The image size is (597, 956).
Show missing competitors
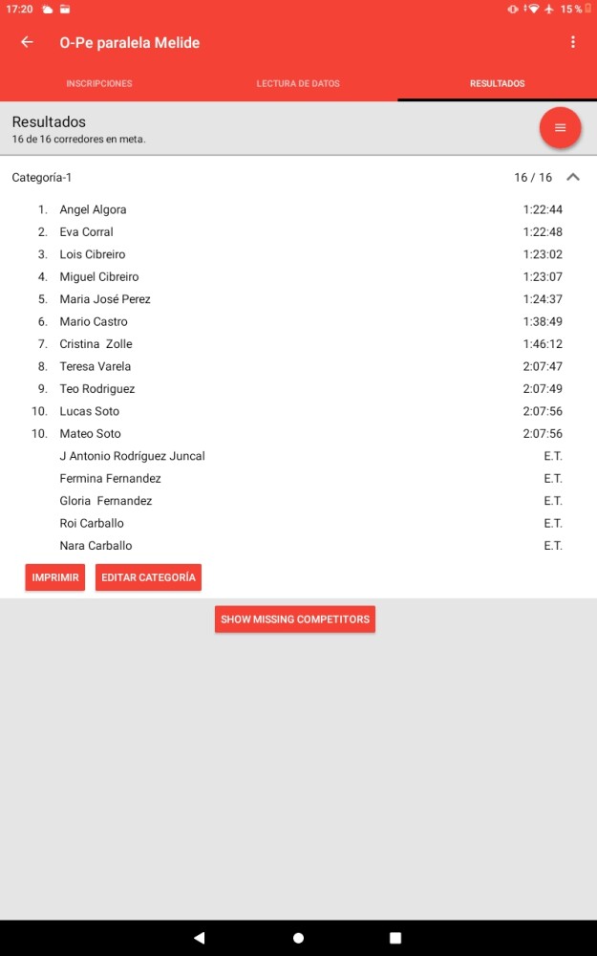click(x=295, y=619)
